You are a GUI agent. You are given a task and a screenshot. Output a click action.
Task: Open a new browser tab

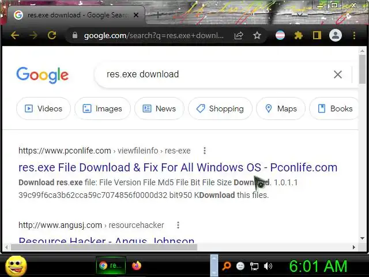(x=158, y=15)
